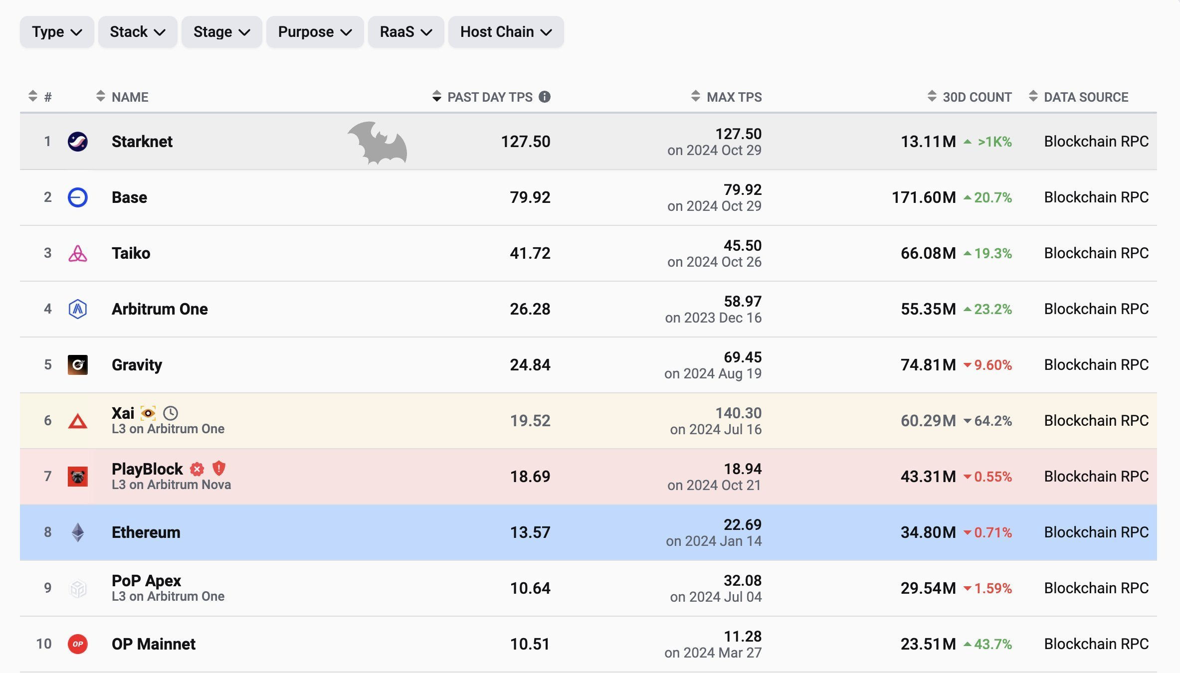Click the Gravity logo icon
1180x673 pixels.
(78, 365)
